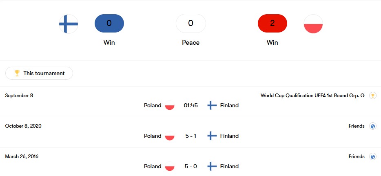This screenshot has height=176, width=381.
Task: Open the World Cup Qualification UEFA competition link
Action: 312,96
